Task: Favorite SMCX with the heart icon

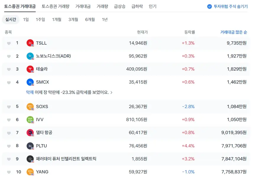Action: coord(9,83)
